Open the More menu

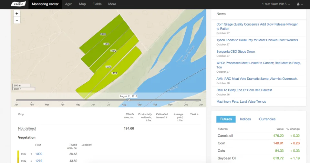[x=112, y=4]
